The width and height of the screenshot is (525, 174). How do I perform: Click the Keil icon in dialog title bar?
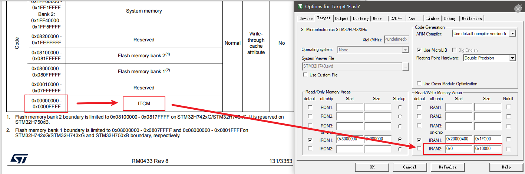pos(300,6)
